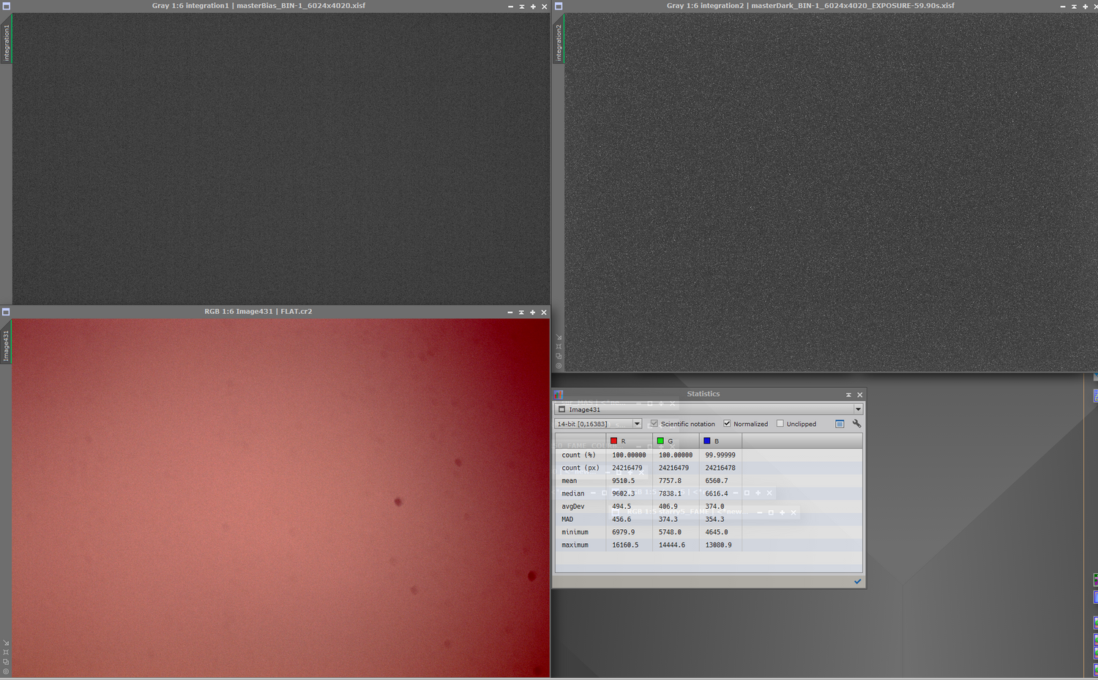This screenshot has height=680, width=1098.
Task: Shade the Statistics window with the collapse arrow
Action: coord(848,395)
